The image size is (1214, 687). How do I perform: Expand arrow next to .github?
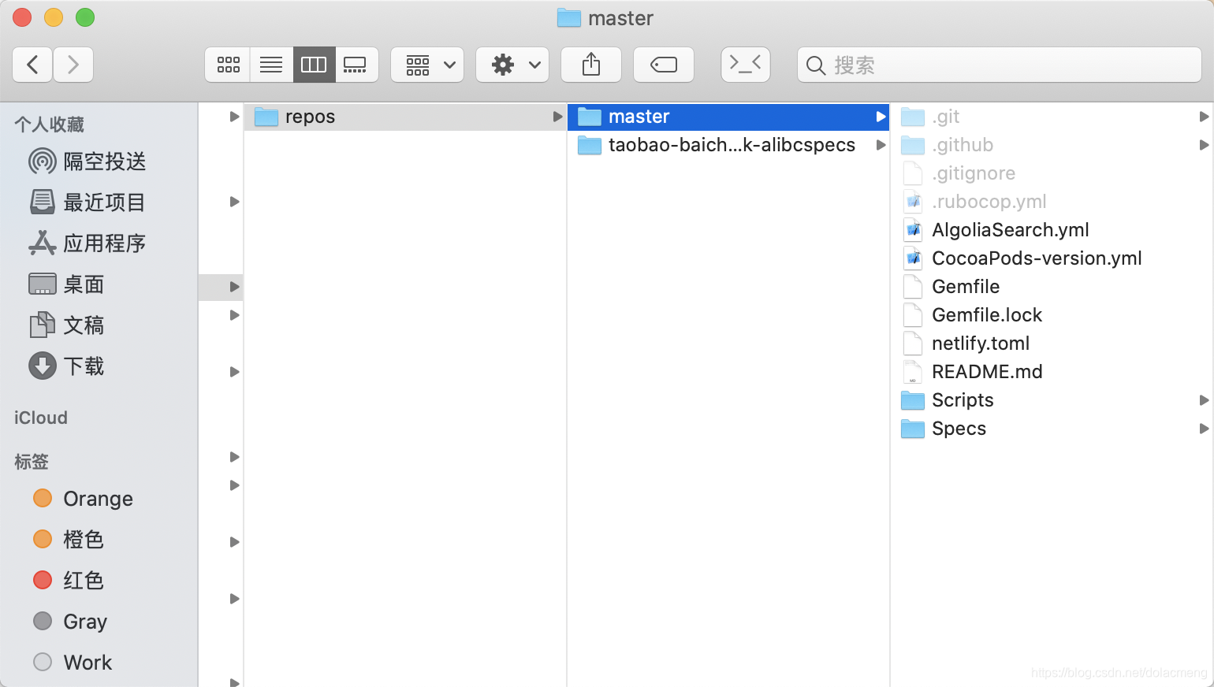coord(1204,145)
